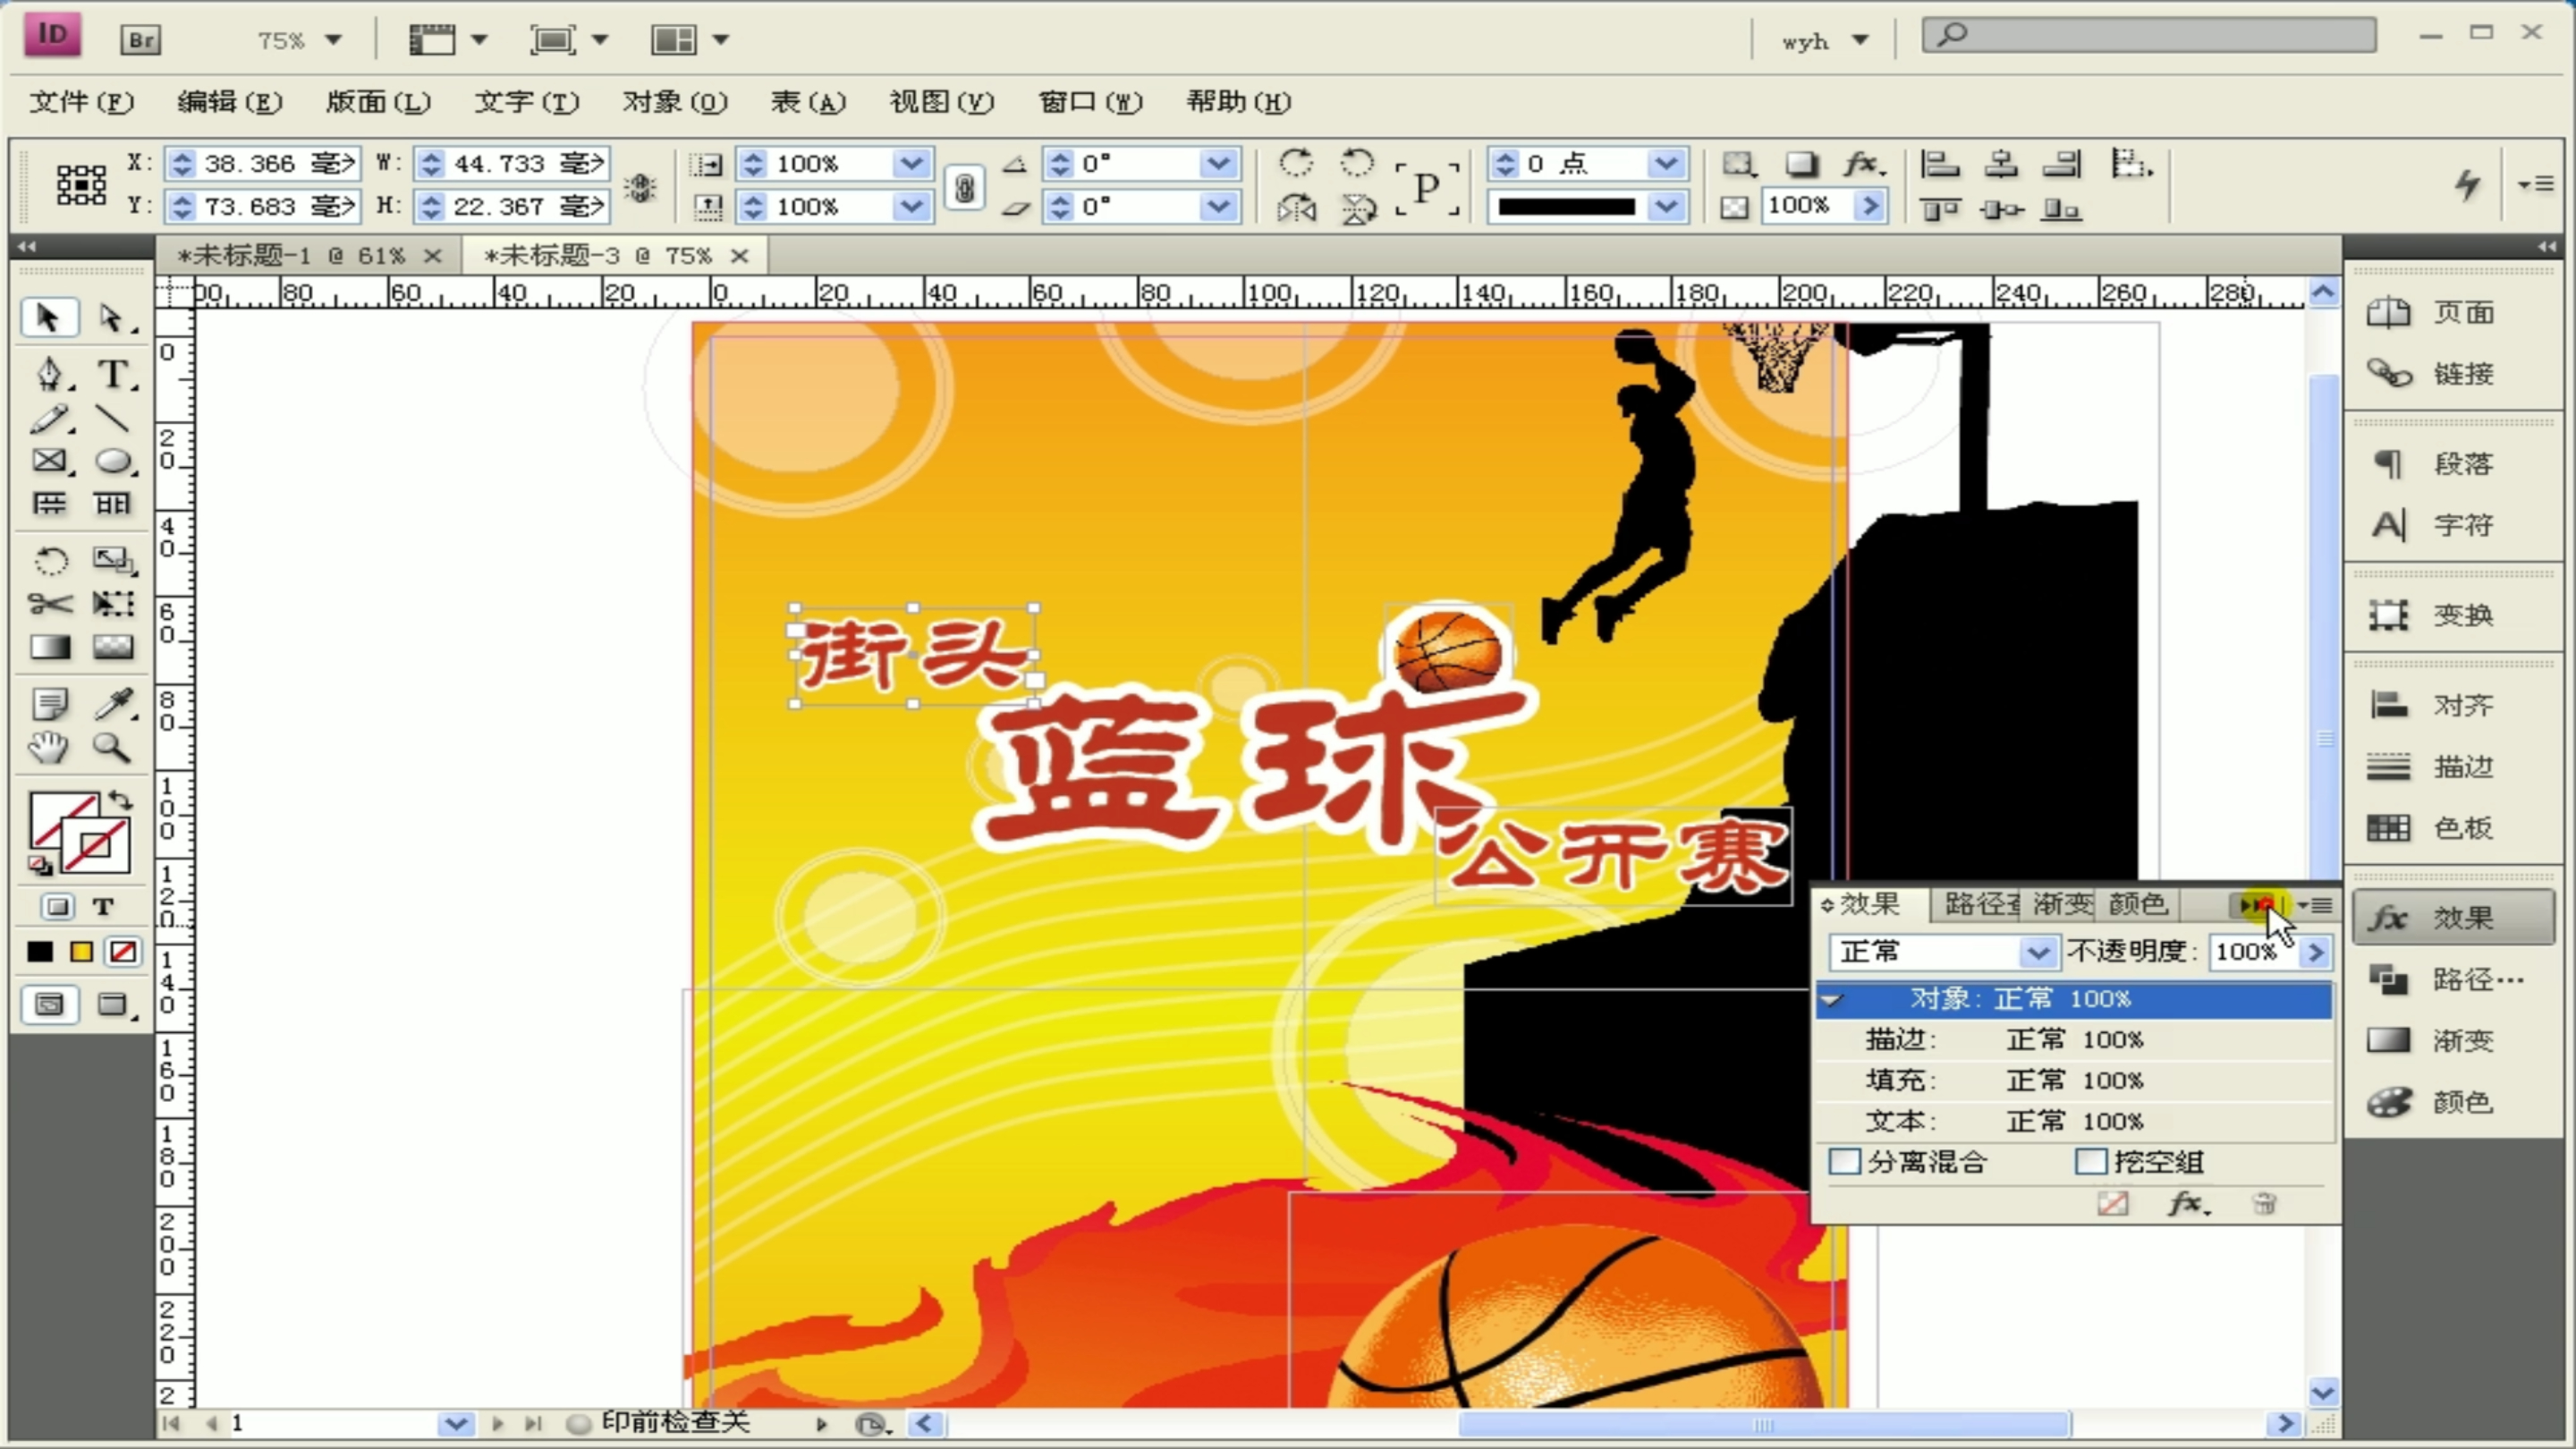2576x1449 pixels.
Task: Select the Eyedropper tool
Action: click(113, 704)
